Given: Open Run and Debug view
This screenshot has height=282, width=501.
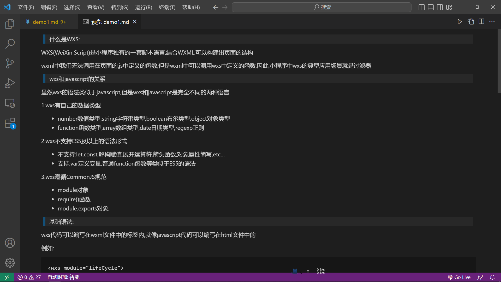Looking at the screenshot, I should click(10, 83).
